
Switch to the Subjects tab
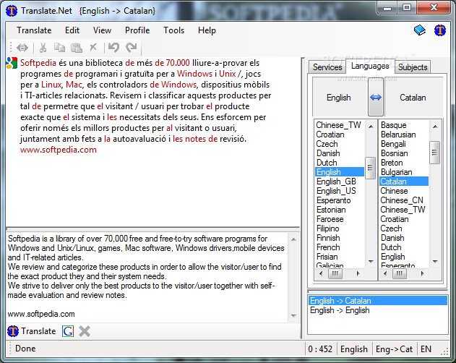413,67
